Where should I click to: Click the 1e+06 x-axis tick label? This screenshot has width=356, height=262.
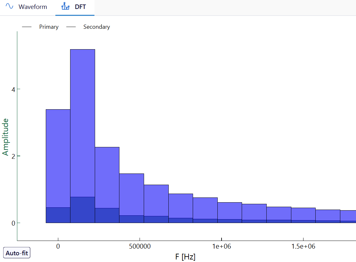[x=222, y=246]
